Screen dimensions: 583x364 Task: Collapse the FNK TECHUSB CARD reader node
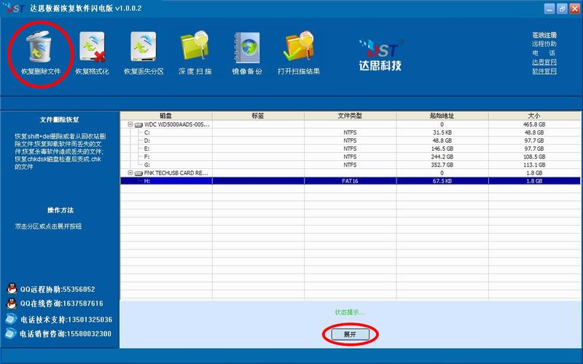(x=130, y=173)
